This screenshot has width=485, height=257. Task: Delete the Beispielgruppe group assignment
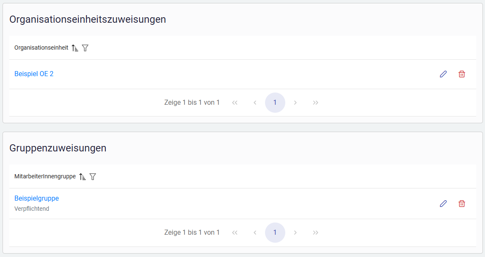[x=462, y=204]
